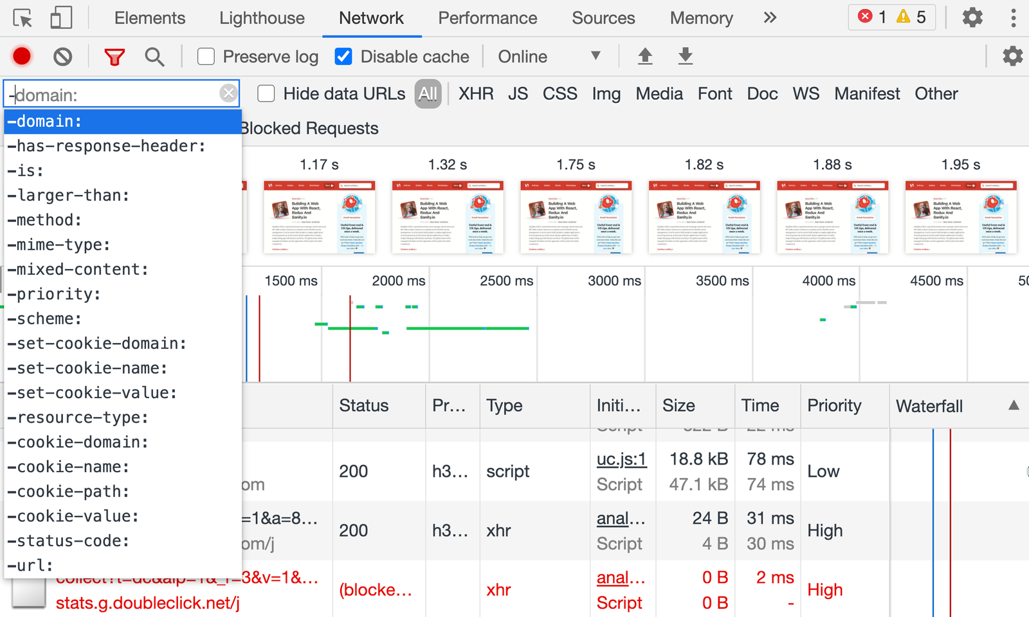Filter requests by Media
Viewport: 1029px width, 617px height.
coord(659,94)
